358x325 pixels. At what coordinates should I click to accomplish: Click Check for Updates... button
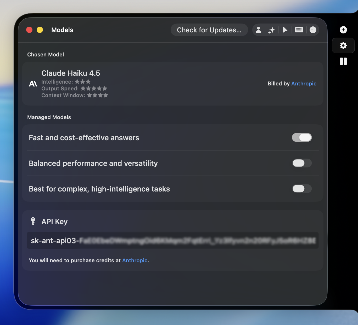click(x=209, y=30)
